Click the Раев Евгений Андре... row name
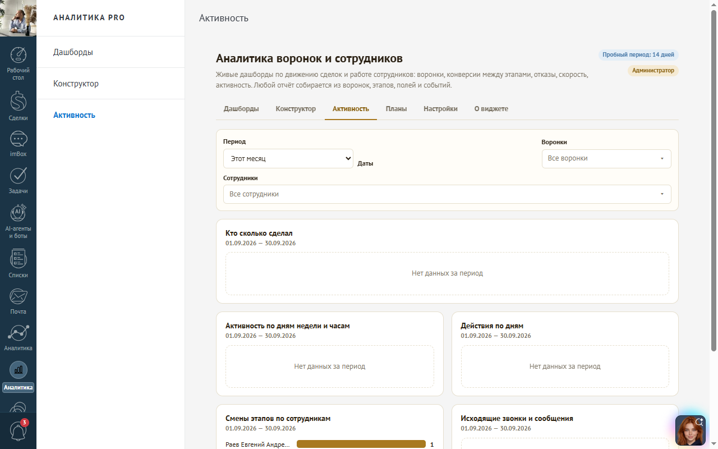 (x=257, y=445)
